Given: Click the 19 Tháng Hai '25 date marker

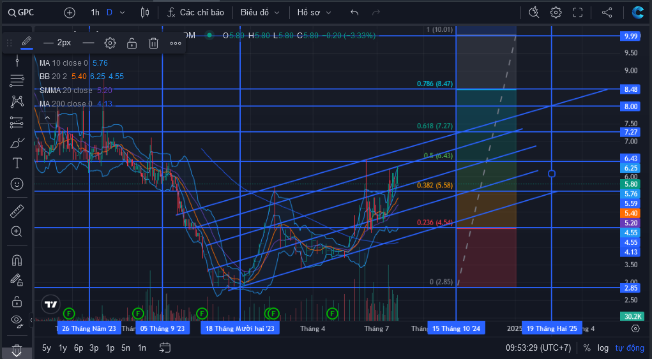Looking at the screenshot, I should tap(552, 328).
